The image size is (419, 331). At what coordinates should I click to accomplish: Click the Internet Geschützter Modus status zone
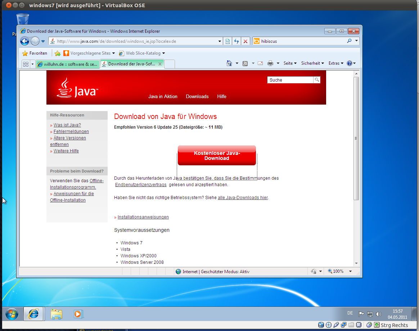(213, 272)
